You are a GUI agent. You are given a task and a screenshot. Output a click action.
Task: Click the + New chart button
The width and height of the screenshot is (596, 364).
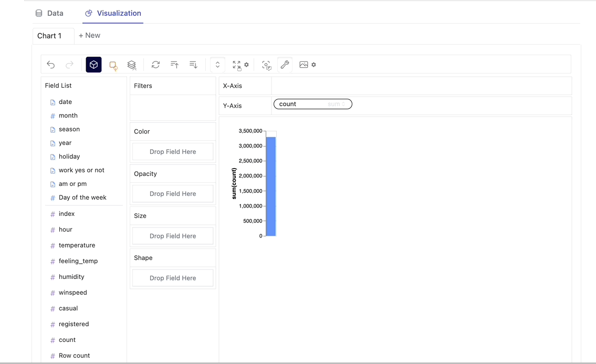coord(89,35)
